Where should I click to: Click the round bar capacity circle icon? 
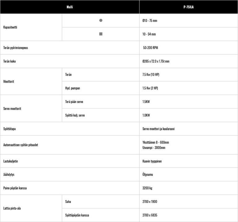tap(101, 20)
